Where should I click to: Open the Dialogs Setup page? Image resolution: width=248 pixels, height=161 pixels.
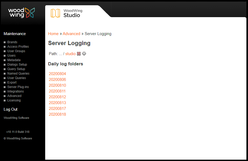coord(17,65)
